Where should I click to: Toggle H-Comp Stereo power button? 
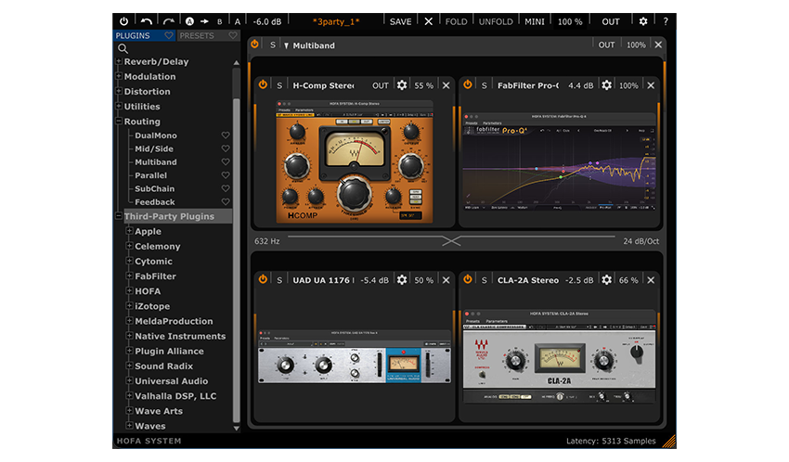(x=263, y=85)
